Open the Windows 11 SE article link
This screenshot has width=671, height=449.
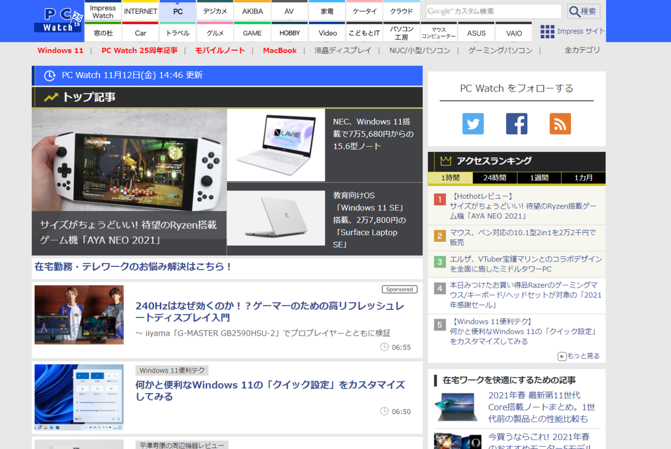click(369, 220)
